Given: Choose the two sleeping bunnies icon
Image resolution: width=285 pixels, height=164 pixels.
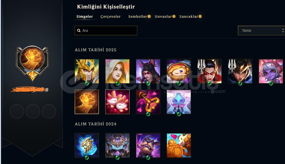Looking at the screenshot, I should pos(117,102).
